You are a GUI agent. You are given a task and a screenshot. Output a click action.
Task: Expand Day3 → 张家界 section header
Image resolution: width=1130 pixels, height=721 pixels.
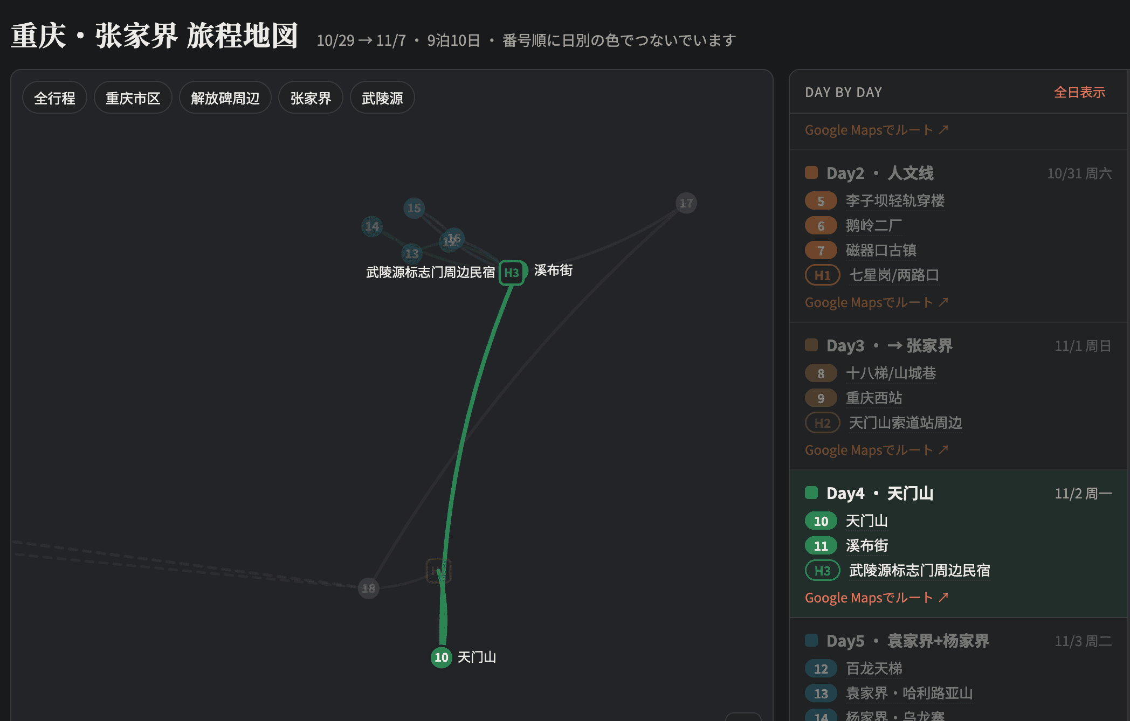(958, 346)
